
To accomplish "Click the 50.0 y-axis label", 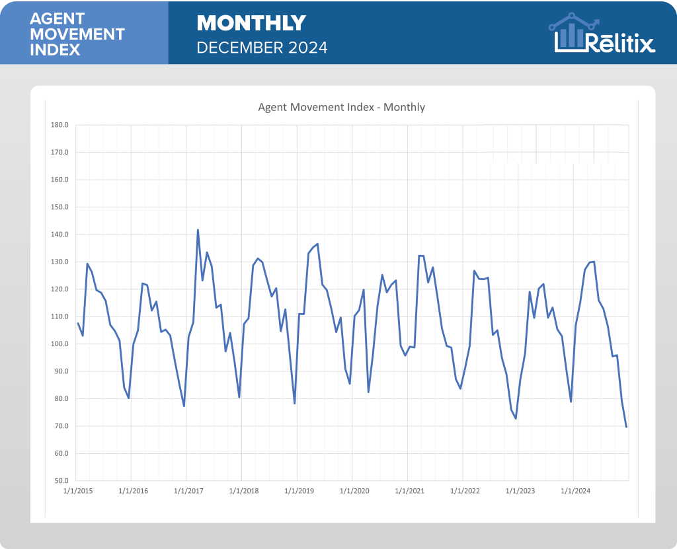I will coord(61,481).
